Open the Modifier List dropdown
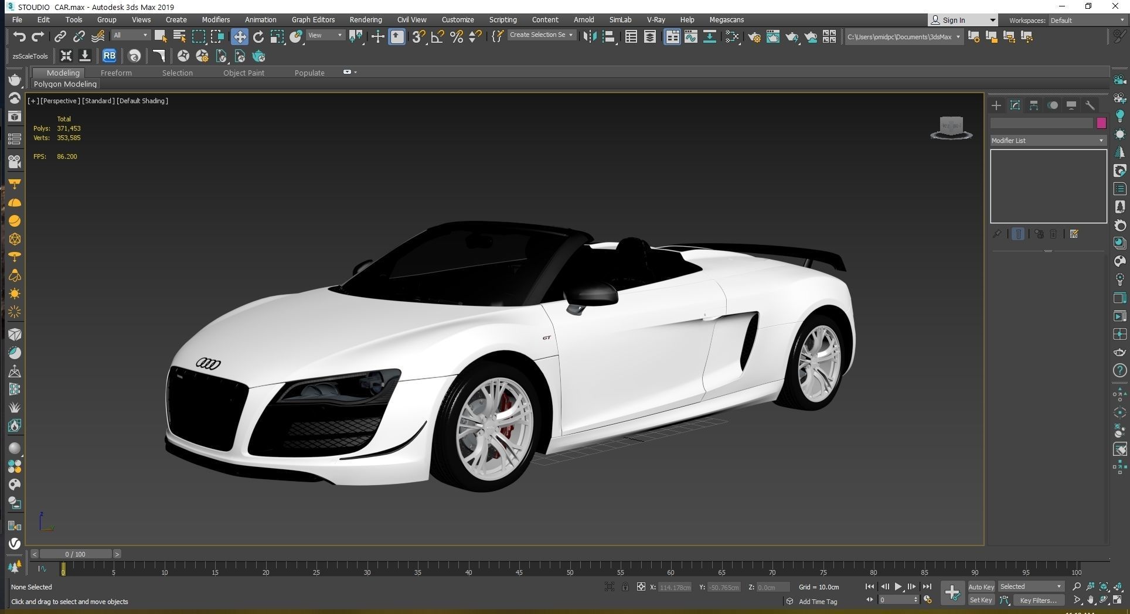The height and width of the screenshot is (614, 1130). (x=1048, y=141)
